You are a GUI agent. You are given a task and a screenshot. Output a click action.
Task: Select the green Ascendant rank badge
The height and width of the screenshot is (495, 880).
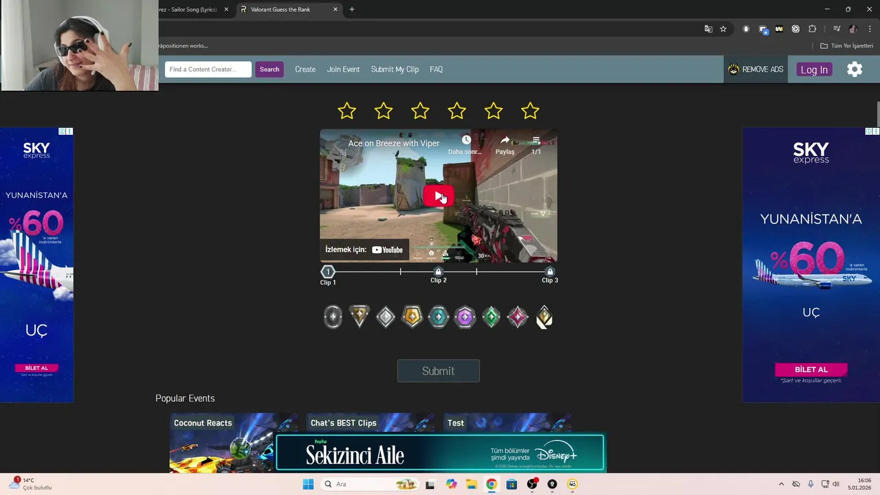491,317
